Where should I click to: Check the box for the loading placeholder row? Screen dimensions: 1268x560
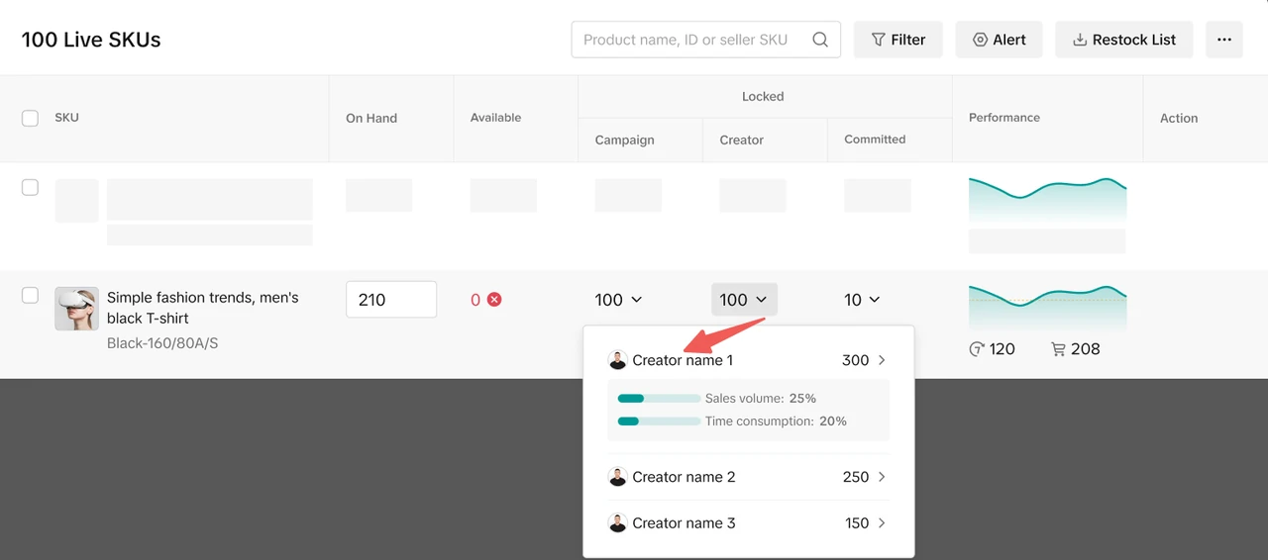[x=31, y=187]
